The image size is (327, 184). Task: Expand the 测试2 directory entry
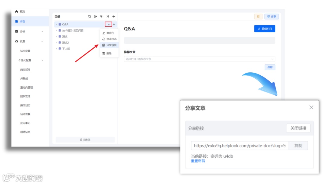click(56, 42)
